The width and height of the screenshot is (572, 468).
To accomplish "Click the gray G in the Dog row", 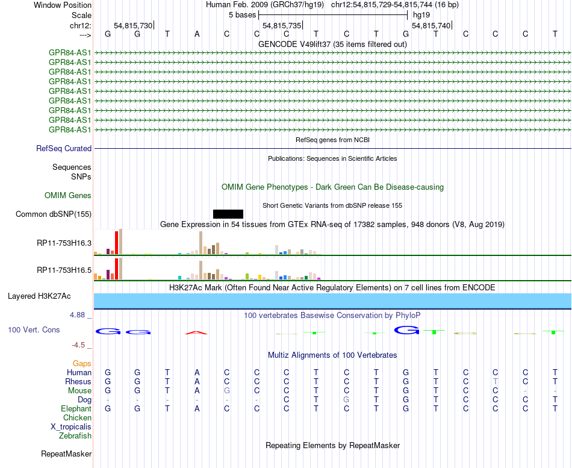I will [346, 400].
